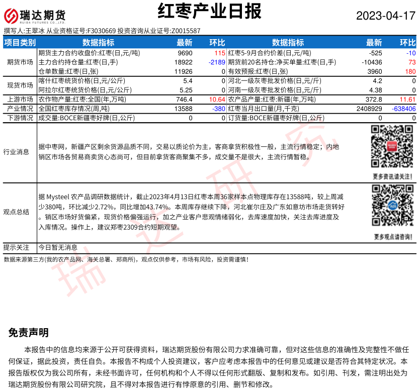Select the 产业情况 row label

[x=20, y=109]
